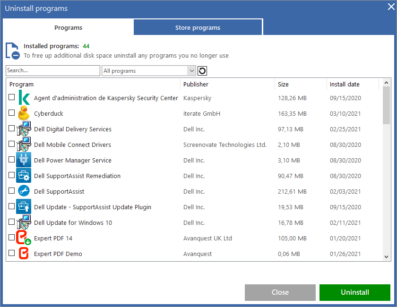397x307 pixels.
Task: Click the 163,35 MB size cell
Action: pyautogui.click(x=292, y=114)
